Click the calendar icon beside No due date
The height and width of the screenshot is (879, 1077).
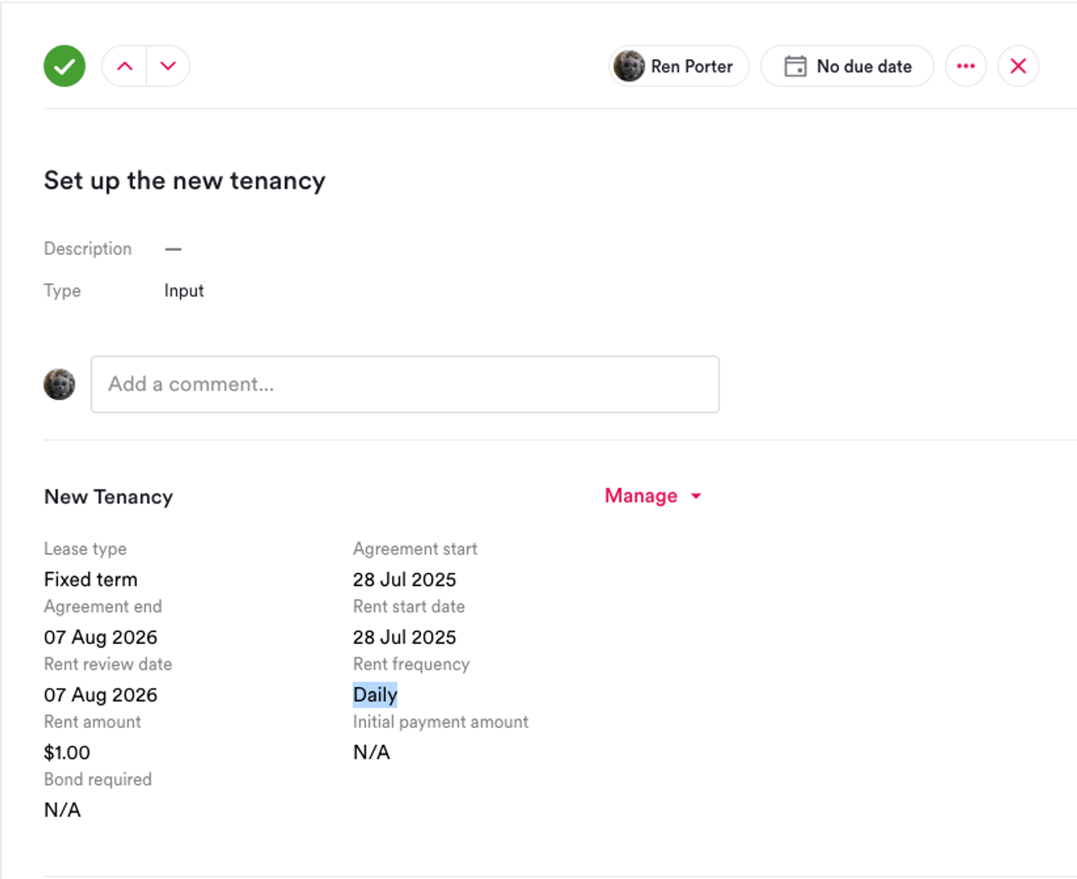[795, 66]
